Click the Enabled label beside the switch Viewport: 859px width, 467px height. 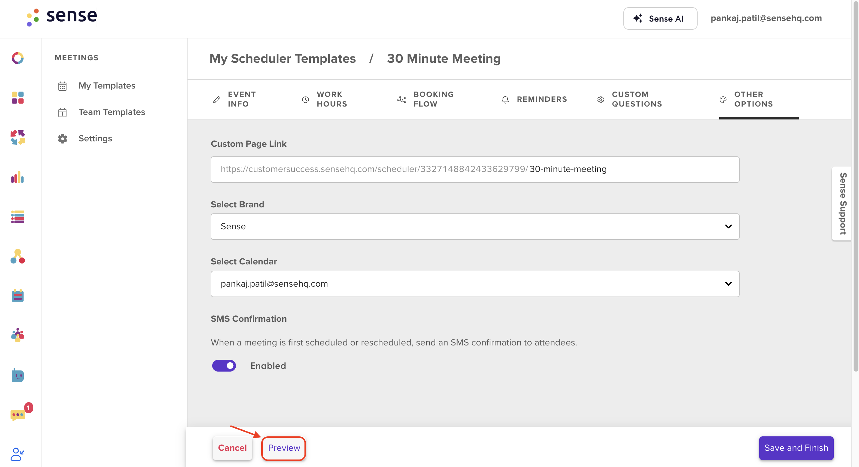click(268, 366)
